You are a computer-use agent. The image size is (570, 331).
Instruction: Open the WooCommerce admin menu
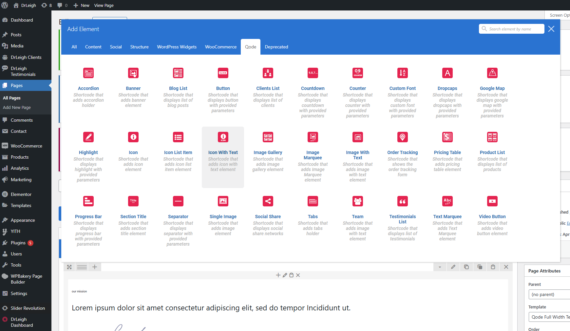26,146
